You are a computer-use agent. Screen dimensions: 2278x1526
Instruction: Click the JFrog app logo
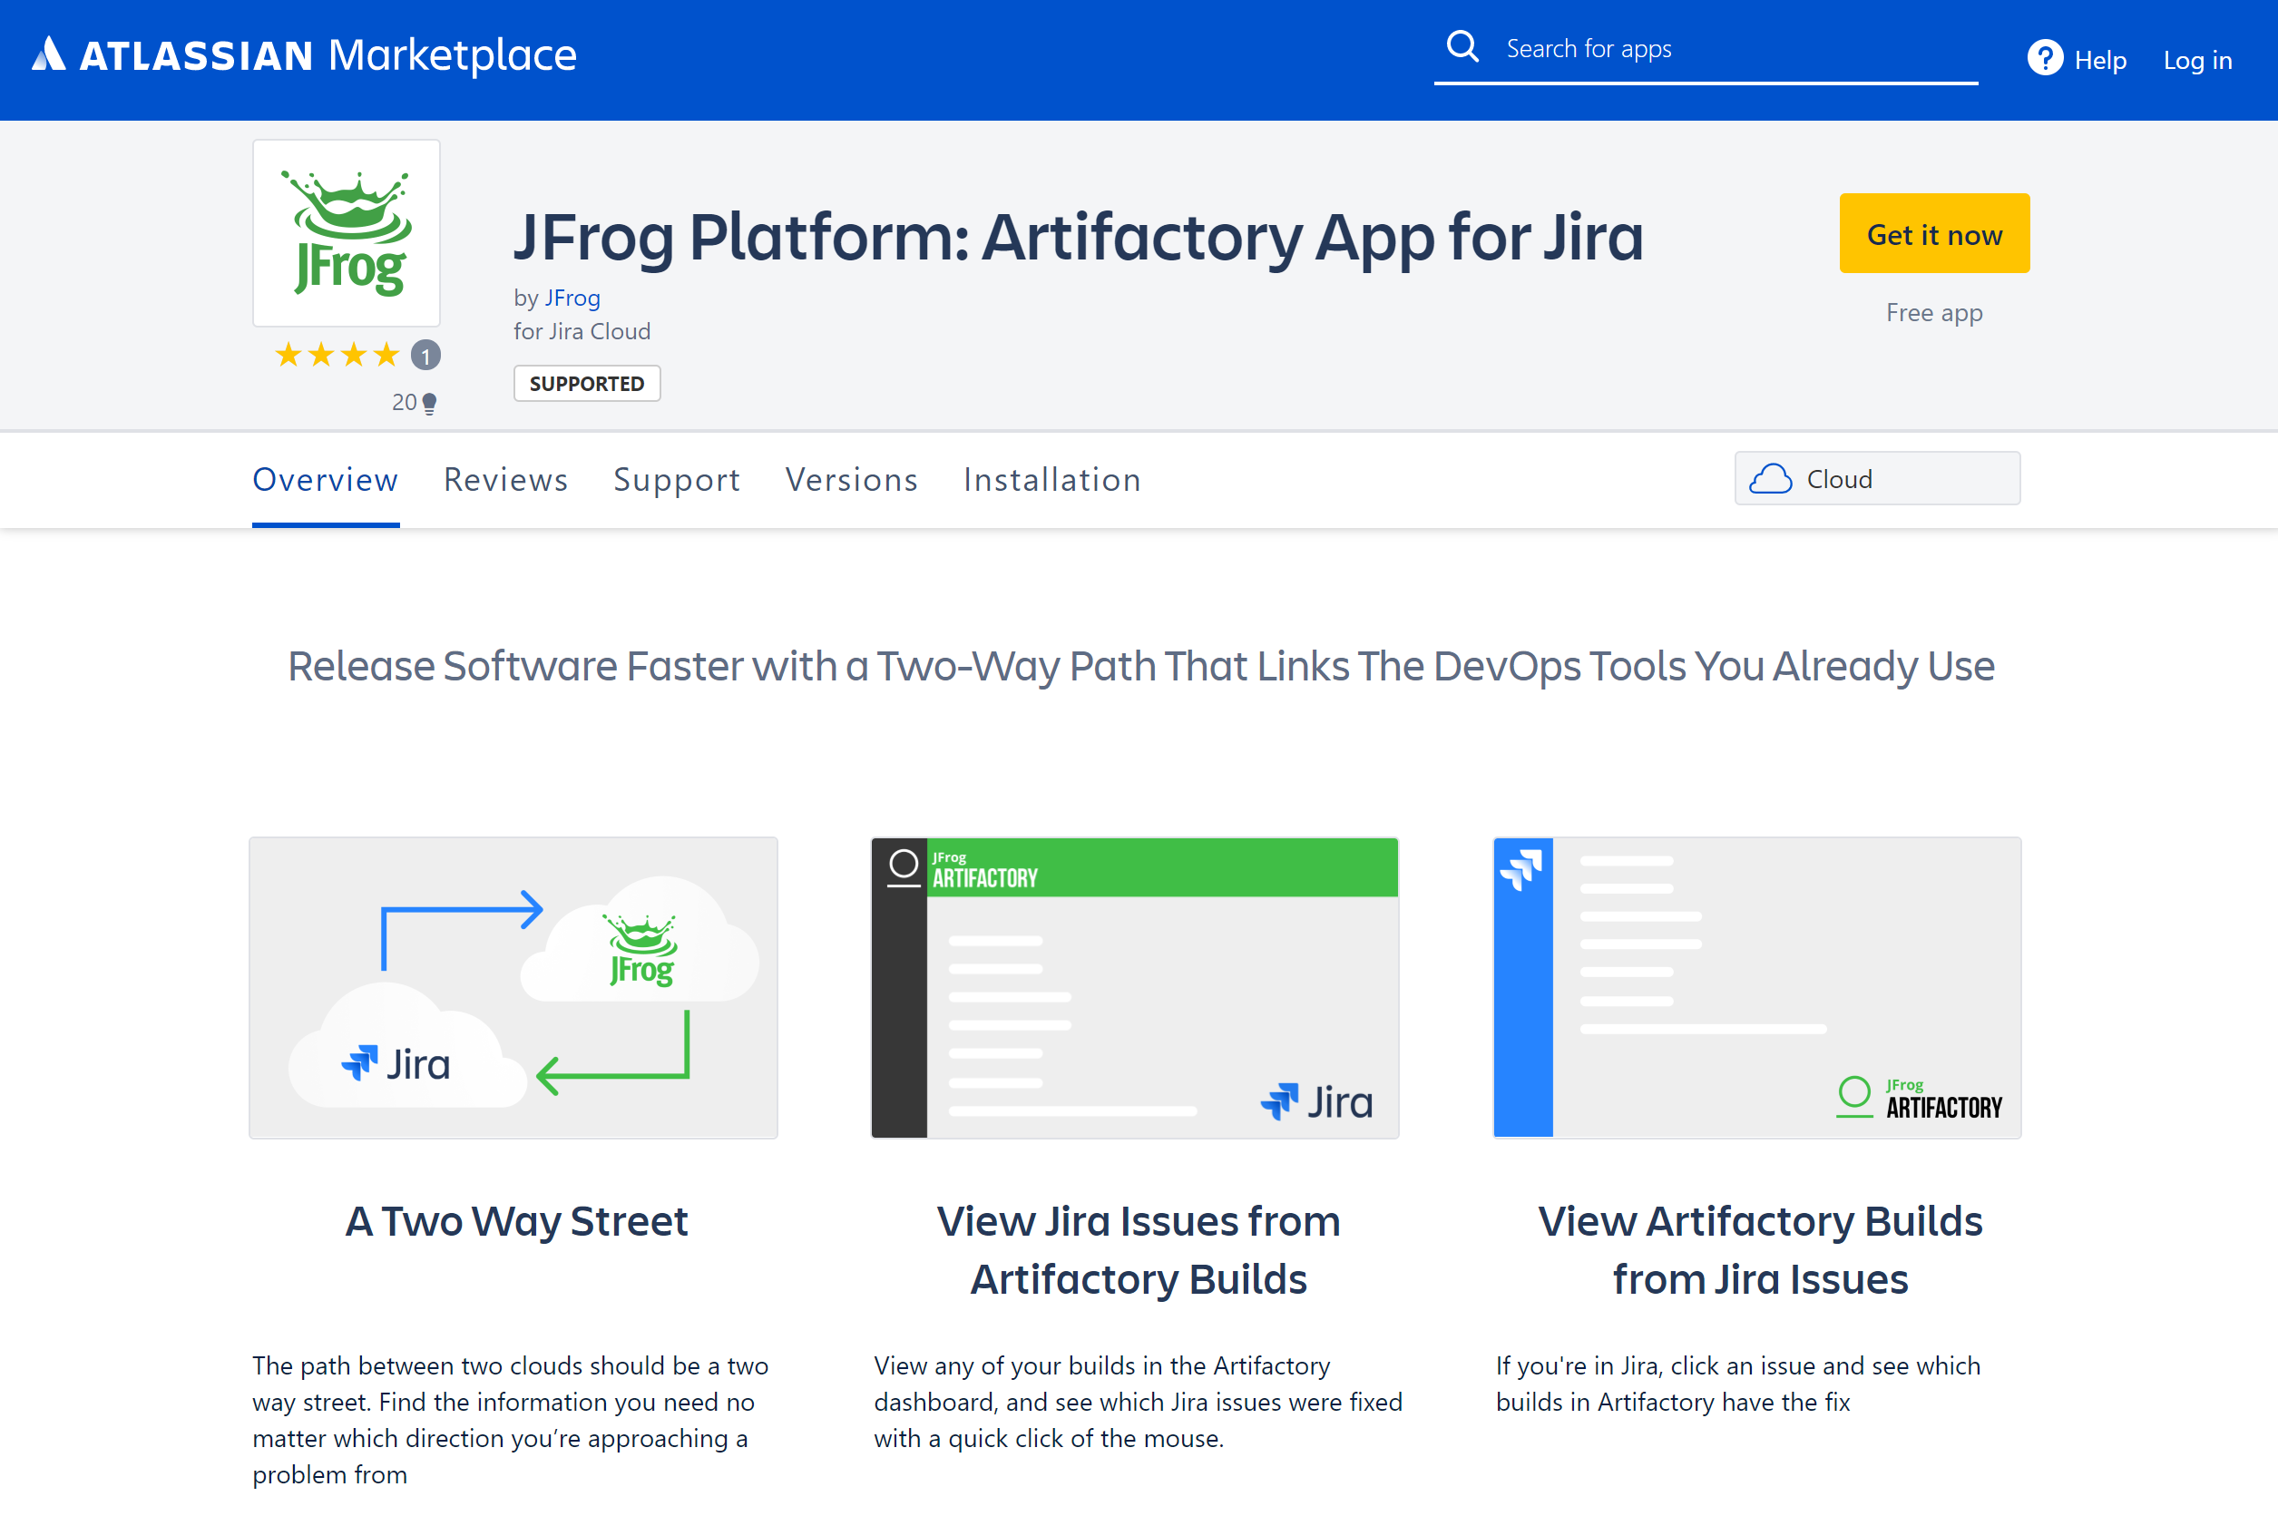347,232
